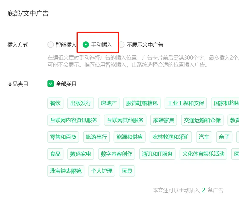Click the 珠宝钟表眼镜 tag
The width and height of the screenshot is (239, 200).
pyautogui.click(x=66, y=171)
